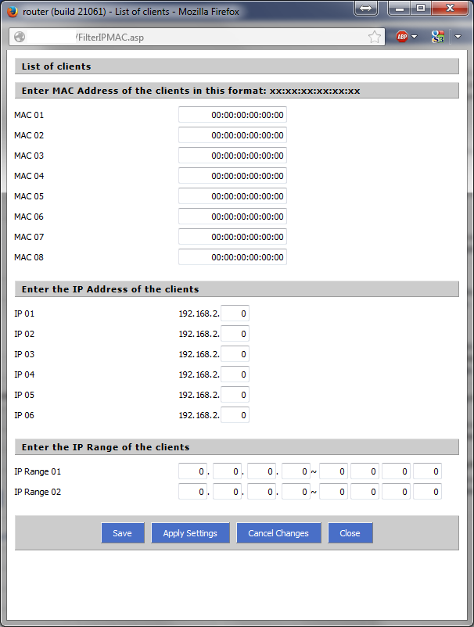Click IP Range 02 final end octet field
This screenshot has width=474, height=627.
coord(427,492)
